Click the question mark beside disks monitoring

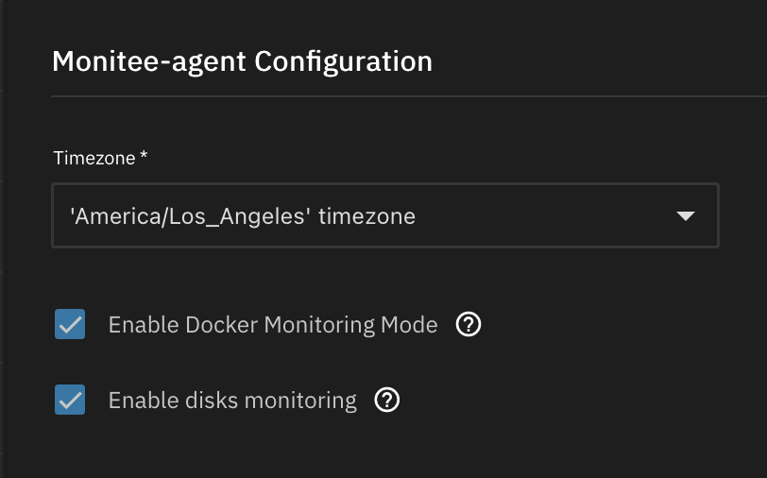[387, 401]
